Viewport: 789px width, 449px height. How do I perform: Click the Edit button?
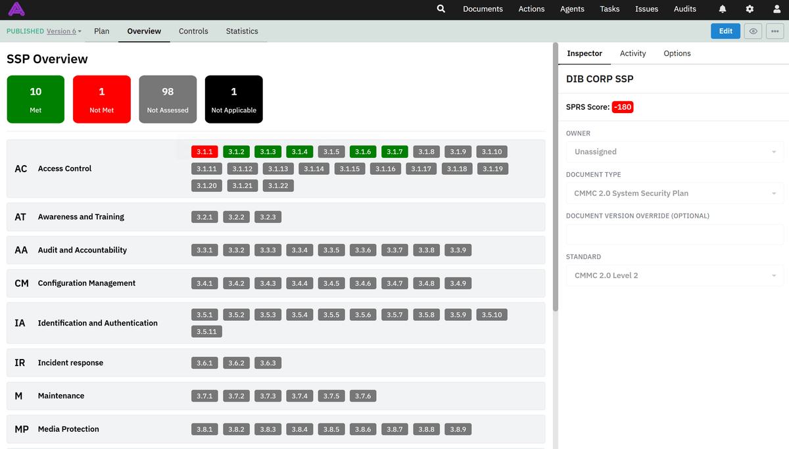coord(725,31)
